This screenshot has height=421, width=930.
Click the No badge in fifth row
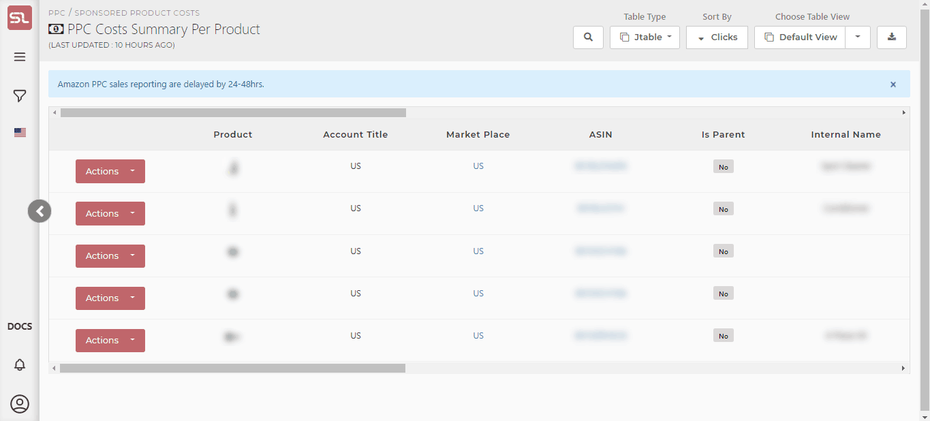724,336
